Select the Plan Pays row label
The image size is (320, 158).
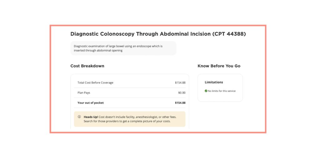84,93
